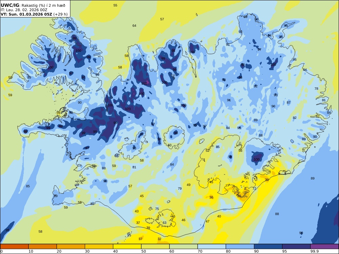Click the '52' value on Vatnajökull's west edge
Viewport: 339px width, 254px height.
207,151
